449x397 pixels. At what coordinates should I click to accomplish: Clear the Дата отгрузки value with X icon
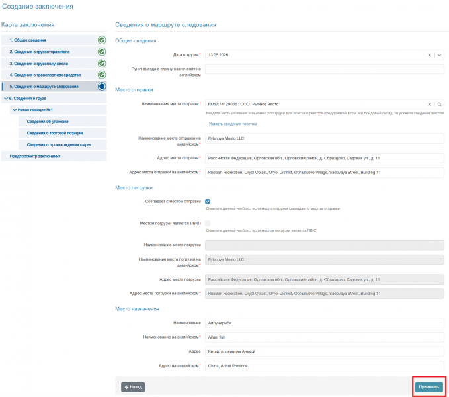tap(429, 55)
